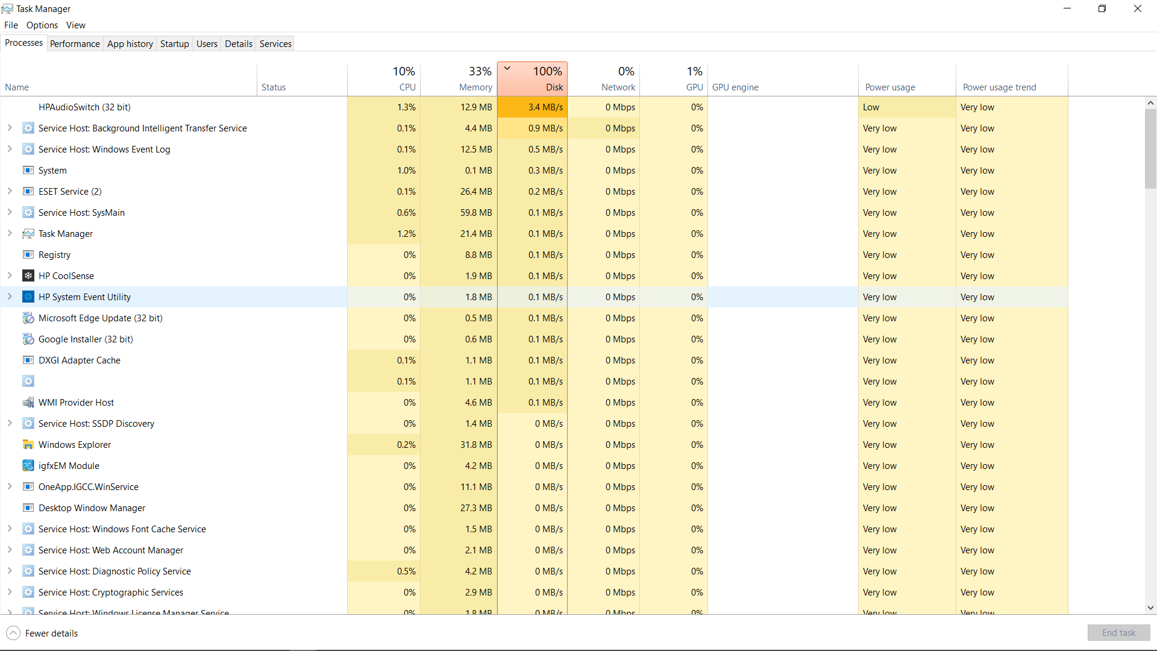Click the scrollbar down arrow
1157x651 pixels.
tap(1151, 608)
